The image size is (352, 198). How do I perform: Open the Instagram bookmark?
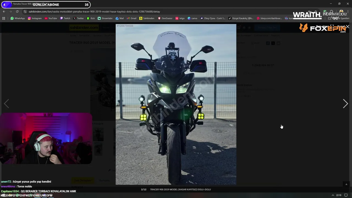pyautogui.click(x=35, y=18)
